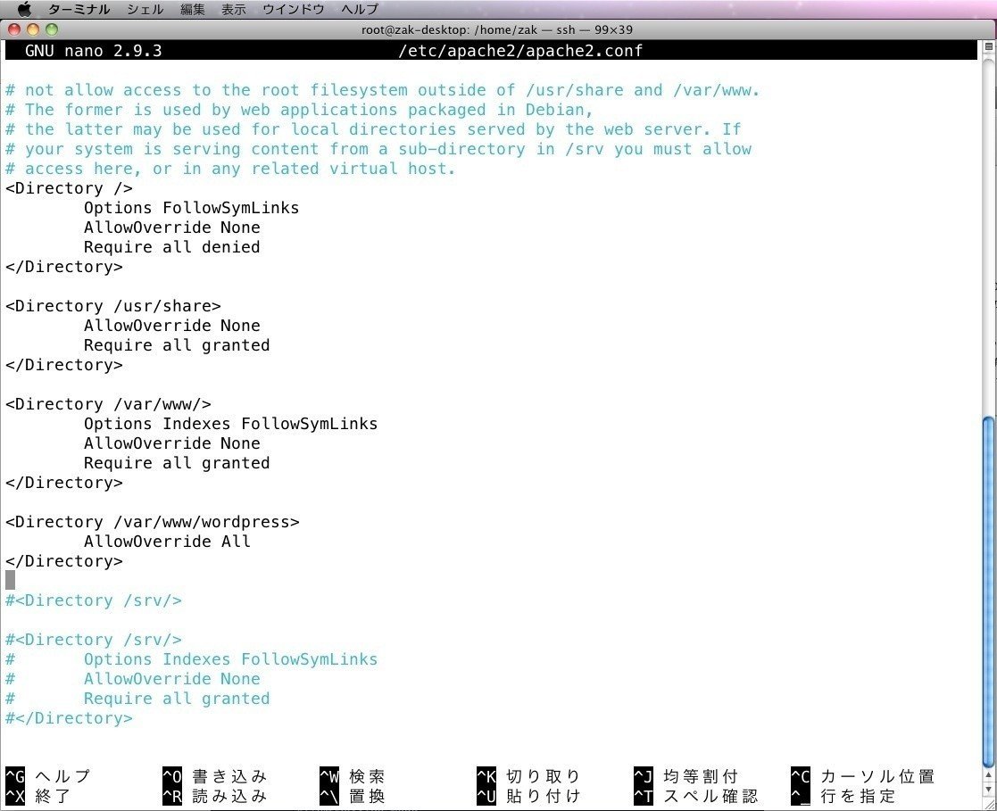Click the line AllowOverride All

point(167,542)
